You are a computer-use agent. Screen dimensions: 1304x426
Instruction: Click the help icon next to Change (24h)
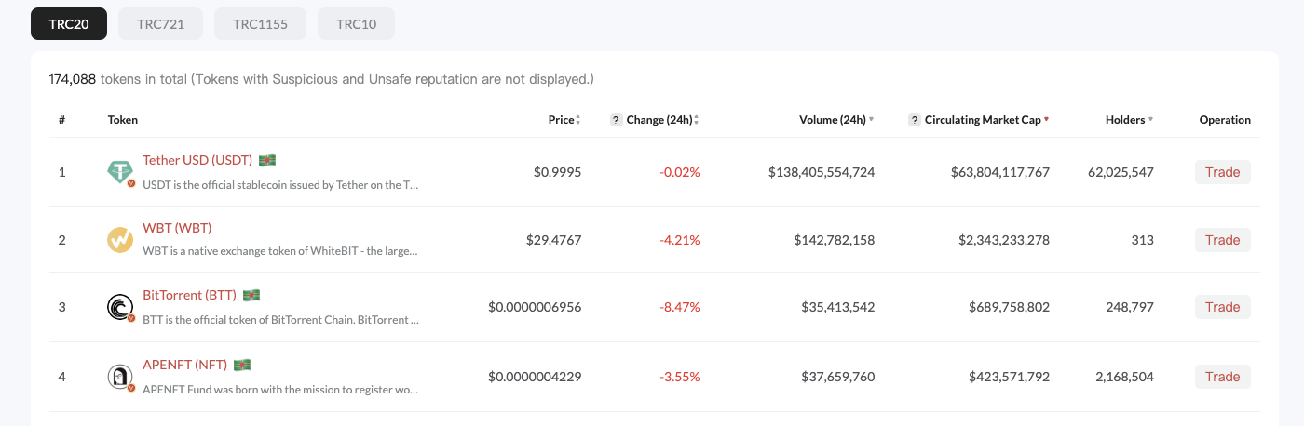click(x=616, y=120)
